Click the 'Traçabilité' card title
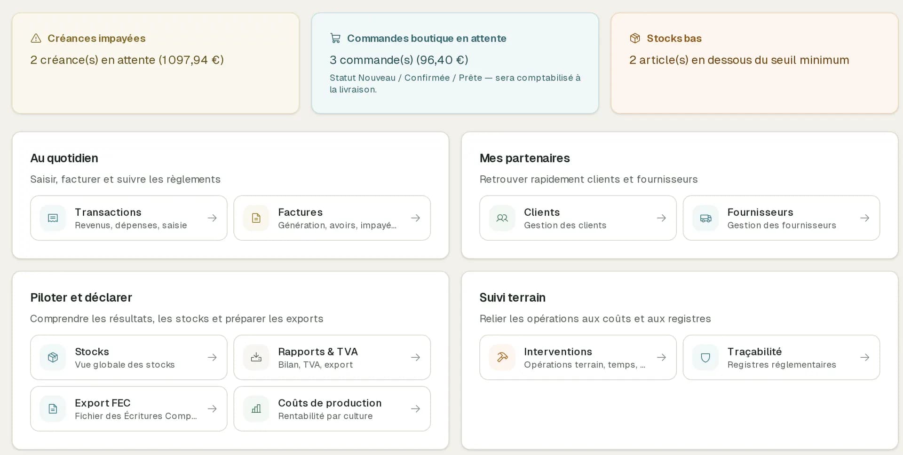The width and height of the screenshot is (903, 455). [754, 352]
